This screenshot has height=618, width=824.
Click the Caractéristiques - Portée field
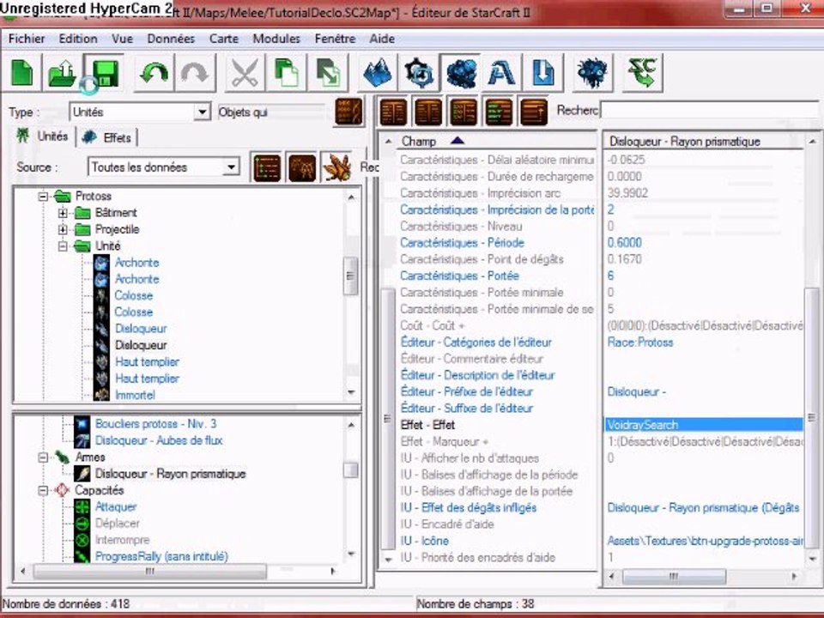click(459, 276)
